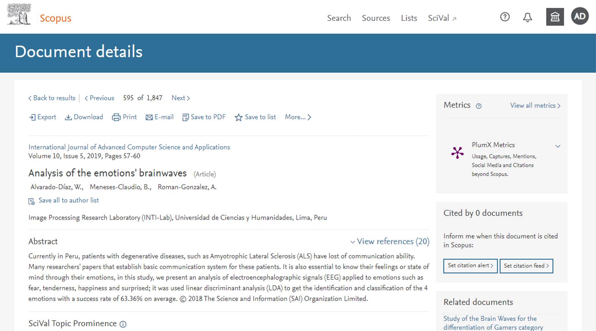This screenshot has height=331, width=596.
Task: Click the Elsevier tree logo
Action: 19,15
